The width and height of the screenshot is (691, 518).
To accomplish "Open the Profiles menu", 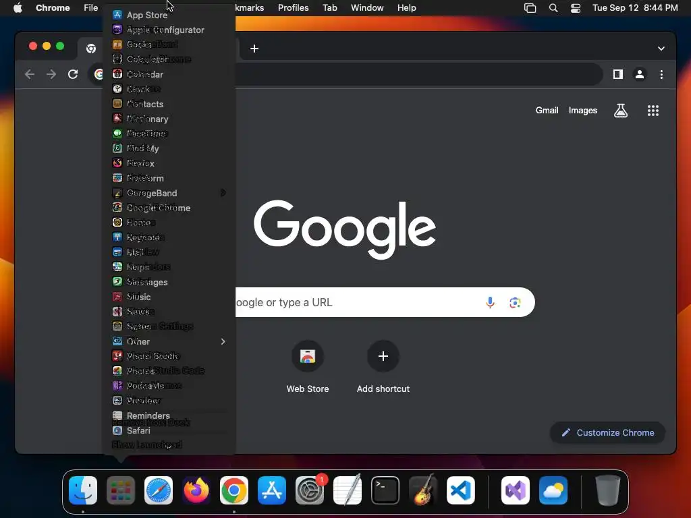I will 293,8.
